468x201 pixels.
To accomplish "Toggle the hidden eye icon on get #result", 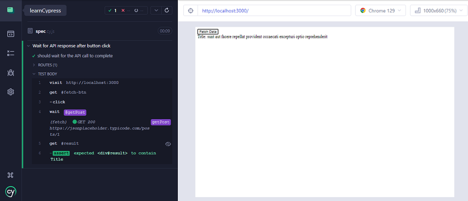I will pyautogui.click(x=168, y=144).
